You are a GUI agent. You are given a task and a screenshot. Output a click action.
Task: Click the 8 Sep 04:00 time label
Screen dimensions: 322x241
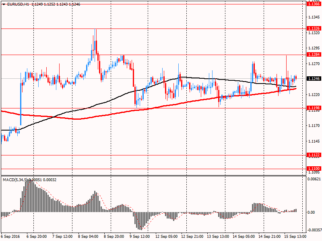pyautogui.click(x=88, y=237)
